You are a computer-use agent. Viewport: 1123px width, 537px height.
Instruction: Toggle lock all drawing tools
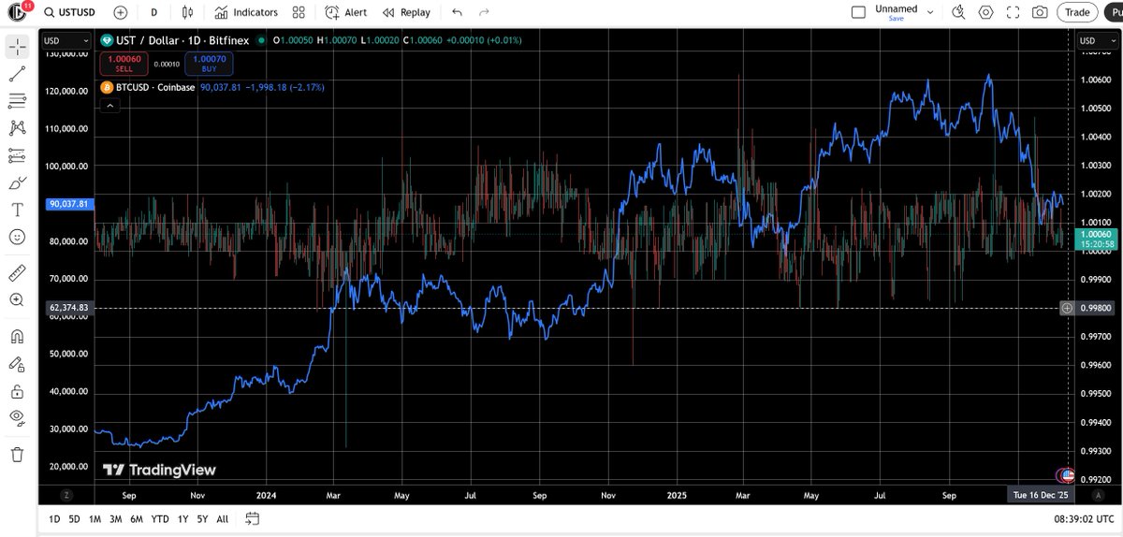tap(17, 390)
